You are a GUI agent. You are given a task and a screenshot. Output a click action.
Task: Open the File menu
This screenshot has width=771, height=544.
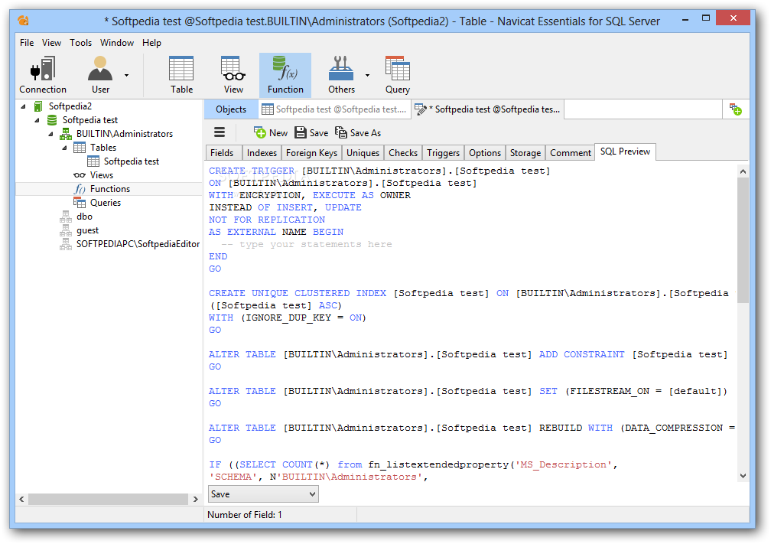click(x=27, y=43)
